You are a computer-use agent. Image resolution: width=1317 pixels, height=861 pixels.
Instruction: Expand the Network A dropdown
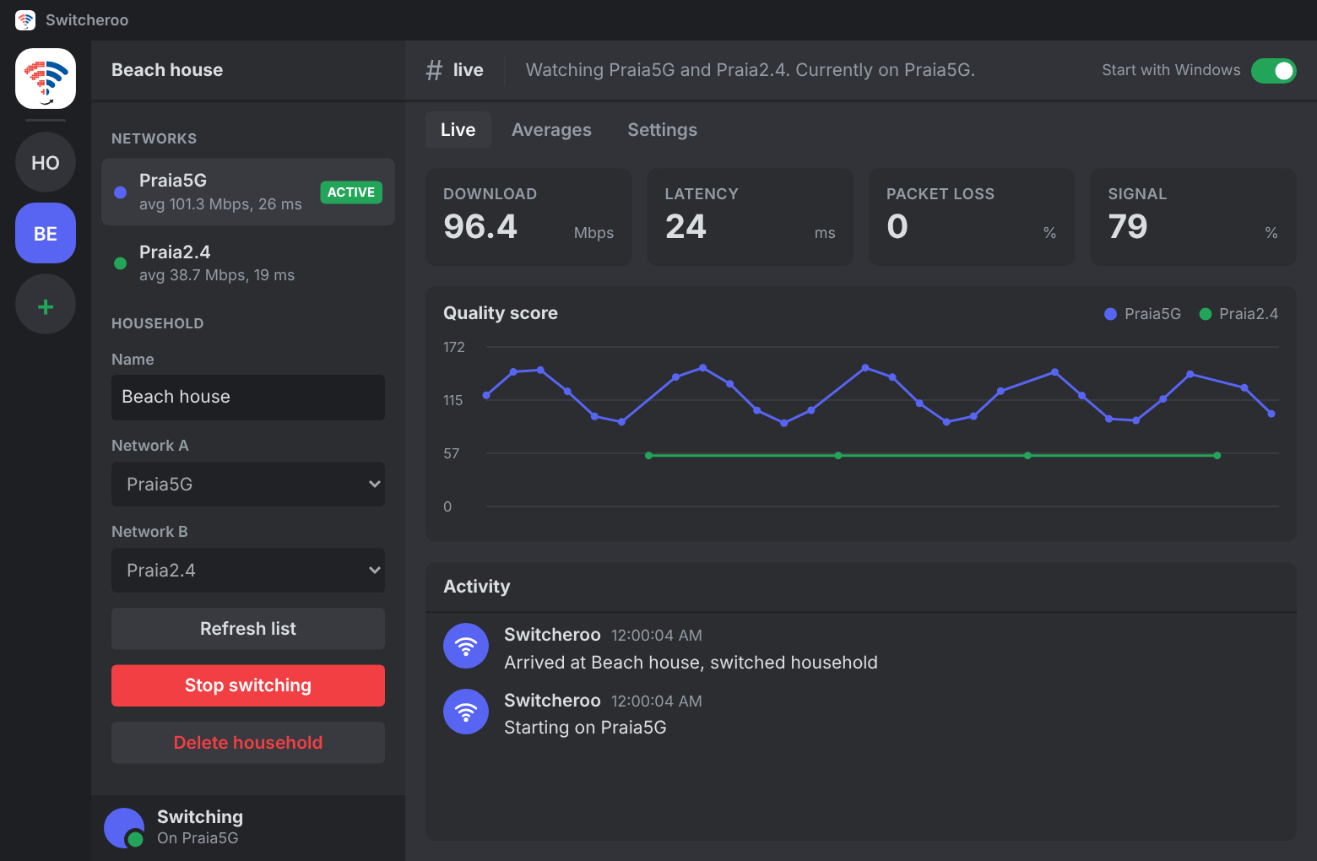(x=248, y=485)
